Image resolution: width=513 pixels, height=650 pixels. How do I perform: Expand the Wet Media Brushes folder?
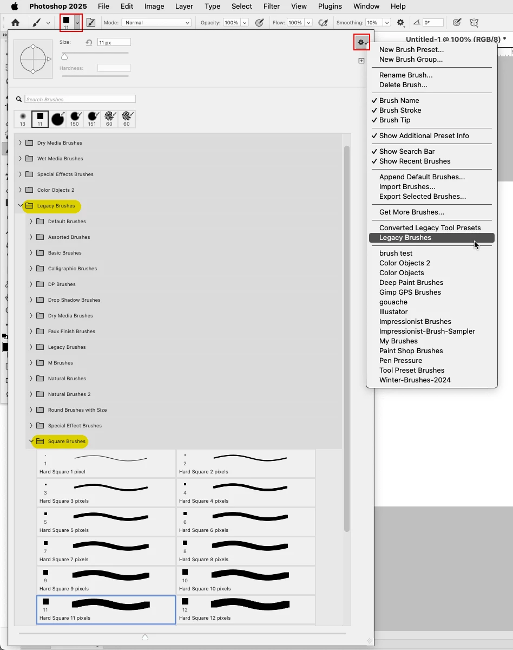coord(21,159)
